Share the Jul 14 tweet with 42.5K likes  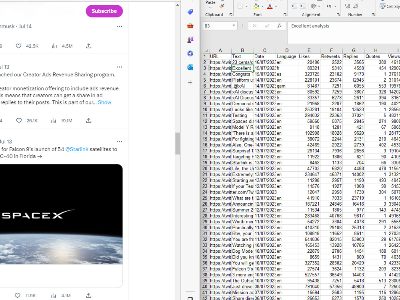[88, 46]
